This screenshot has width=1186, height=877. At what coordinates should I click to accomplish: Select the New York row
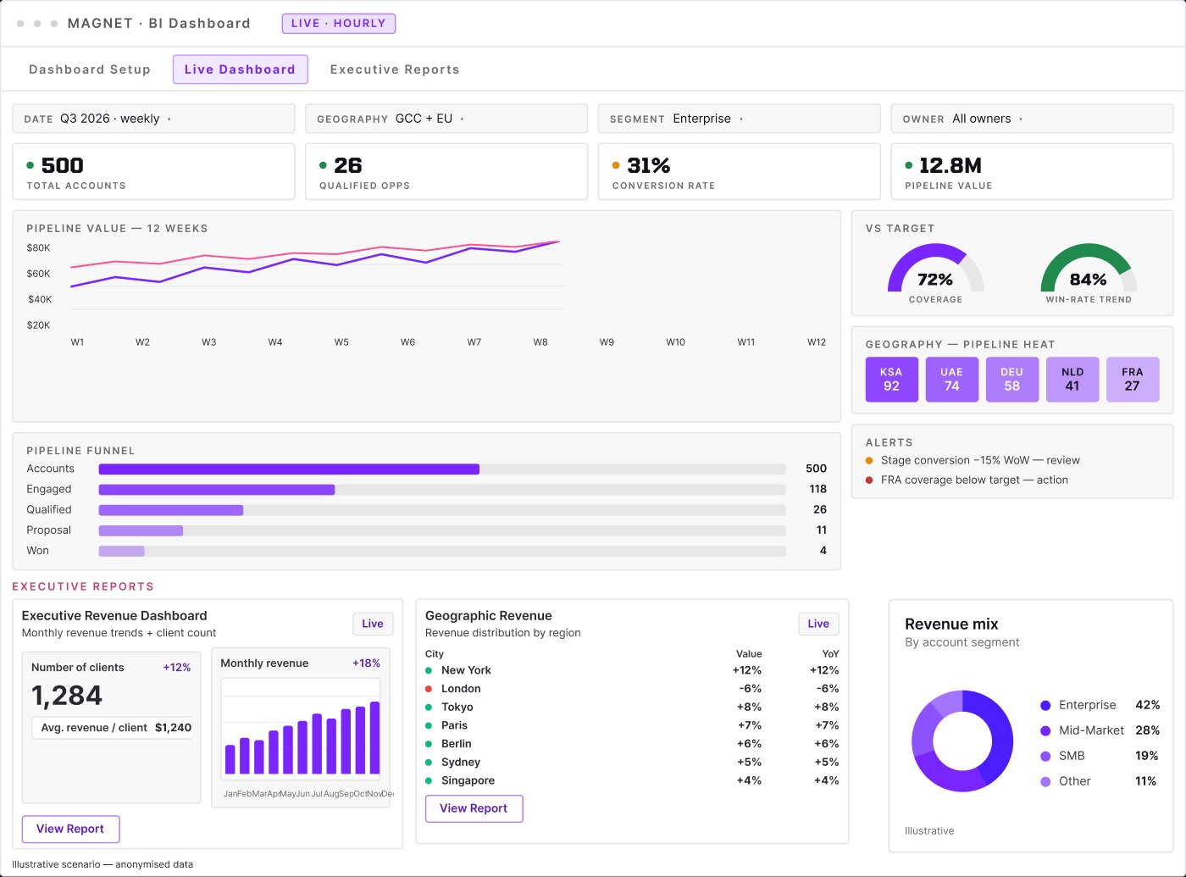pyautogui.click(x=632, y=670)
